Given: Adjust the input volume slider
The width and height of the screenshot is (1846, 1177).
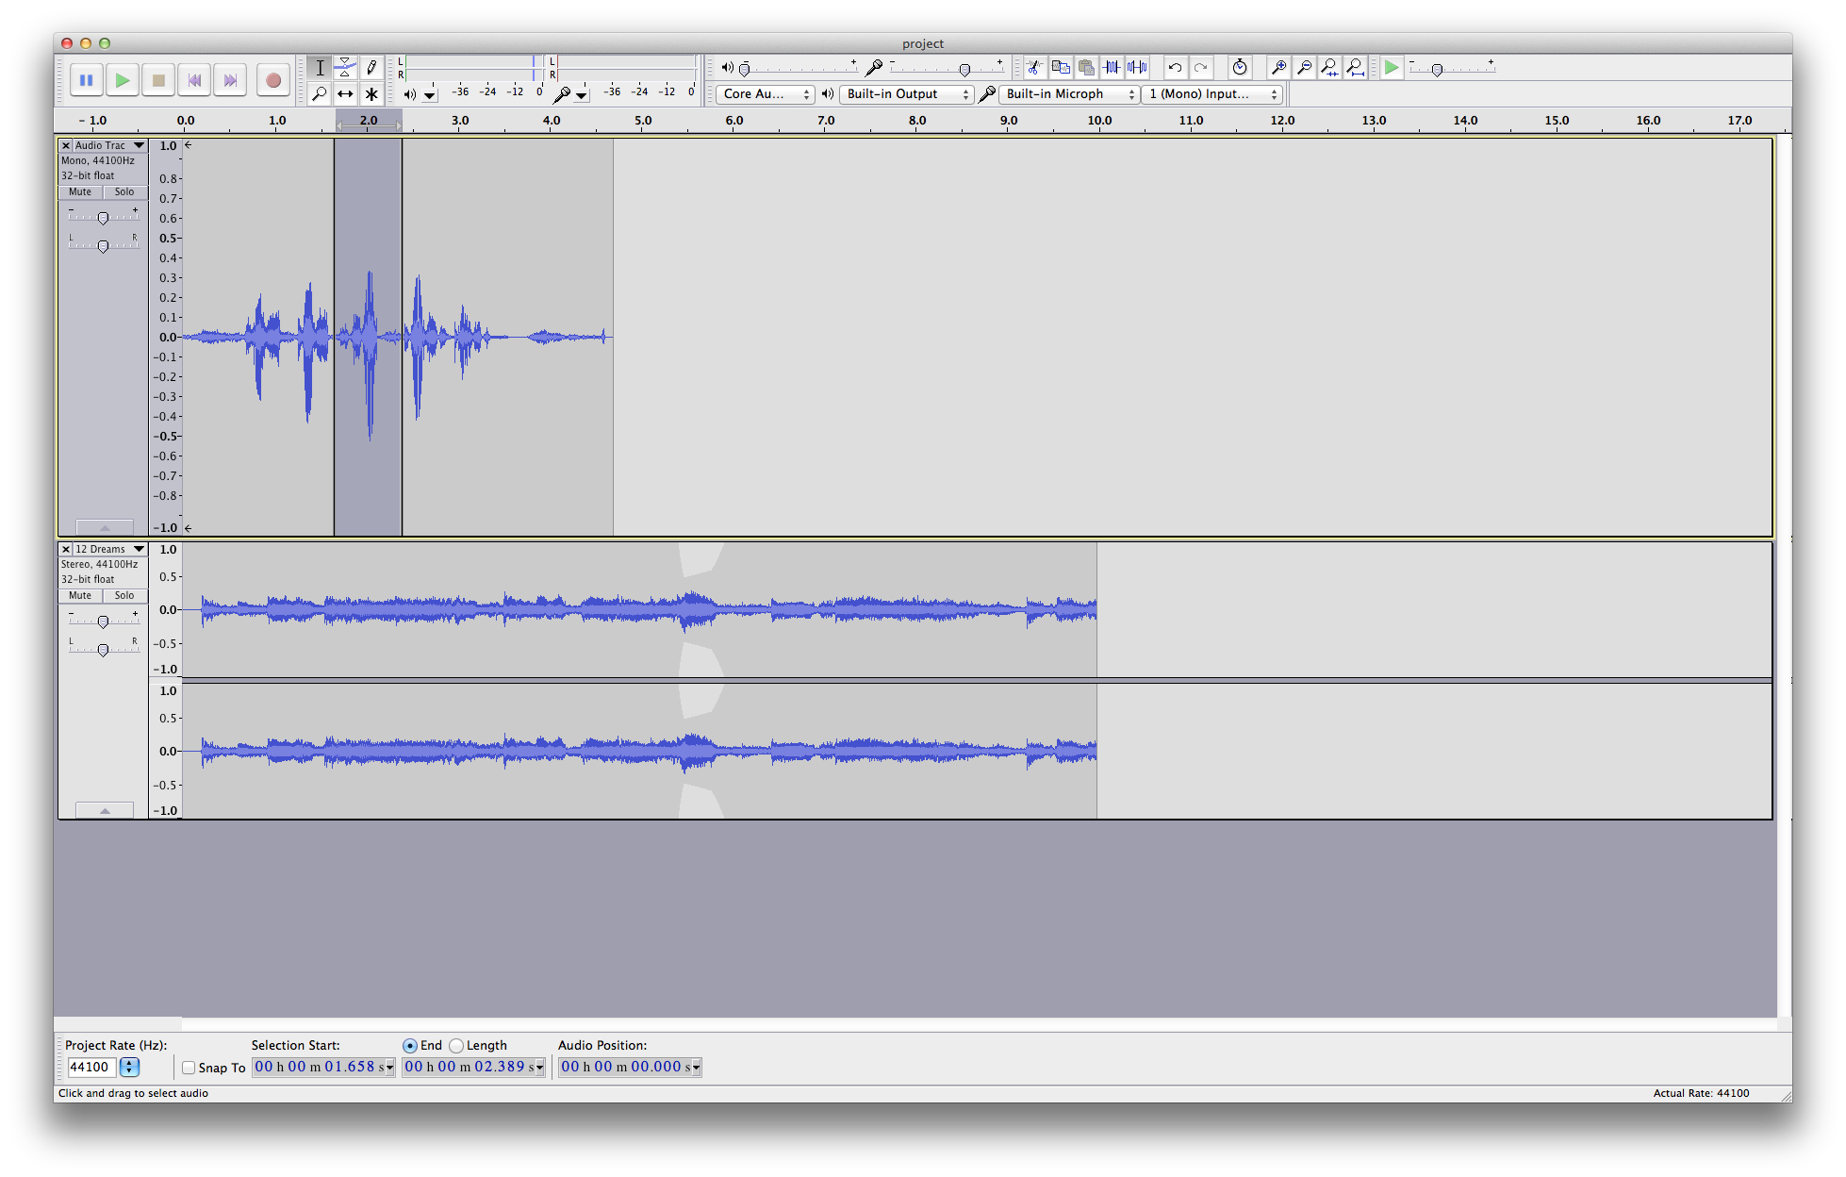Looking at the screenshot, I should [x=964, y=70].
